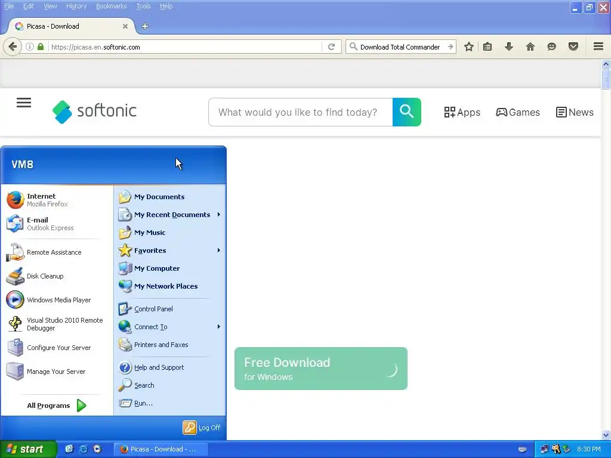Launch Outlook Express E-mail

(x=57, y=224)
